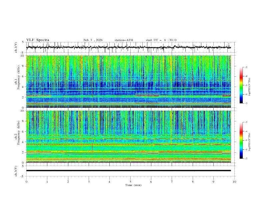Viewport: 264px width, 204px height.
Task: Click the 'start UT = 6:30:0' label
Action: pos(161,40)
